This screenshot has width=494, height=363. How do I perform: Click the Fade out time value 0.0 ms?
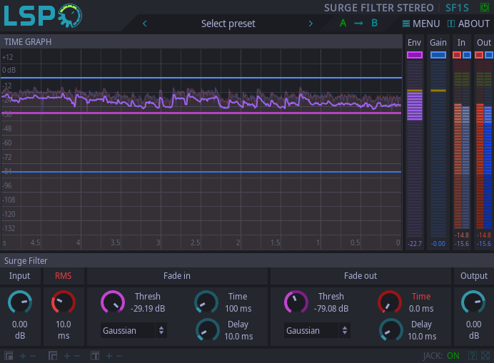click(421, 309)
